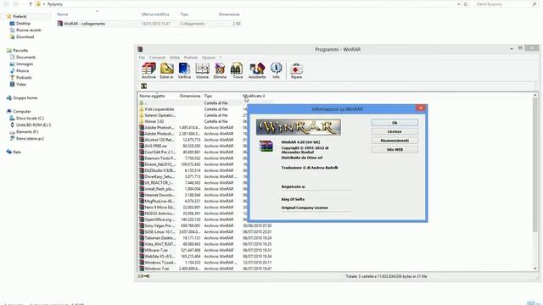Open Disco locale (C:) drive
This screenshot has width=543, height=305.
(27, 119)
